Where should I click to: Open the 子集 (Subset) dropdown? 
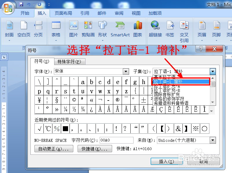click(213, 71)
